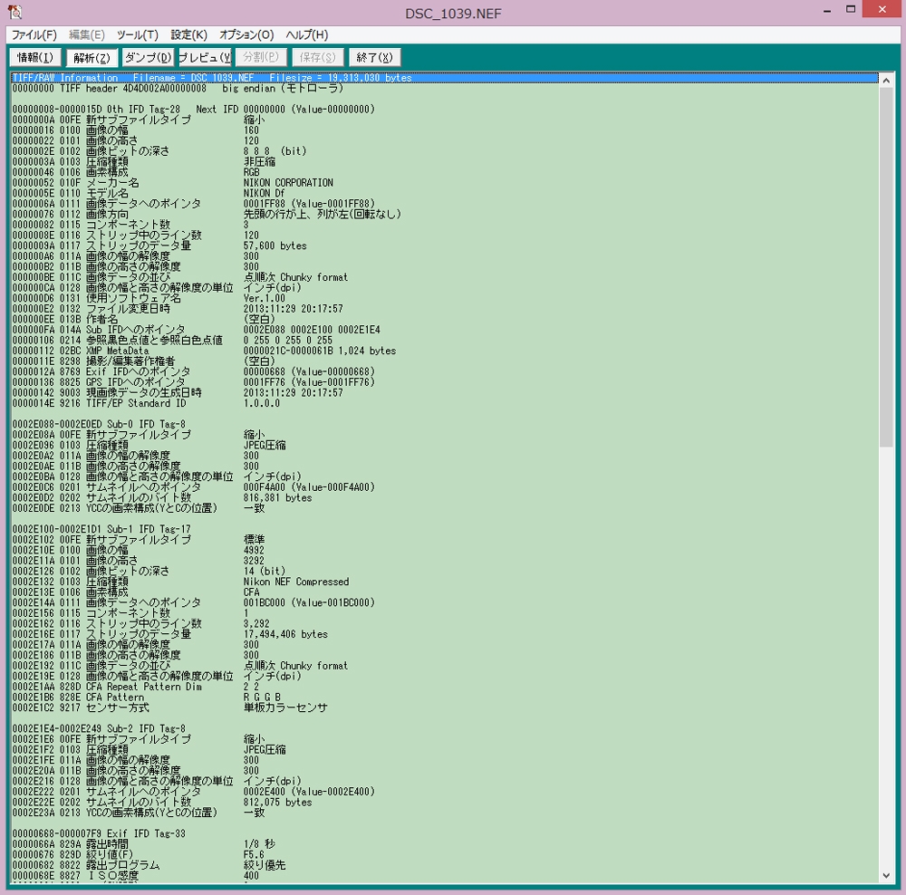This screenshot has height=895, width=906.
Task: Select the Exif IFDへのポインタ row
Action: pos(444,371)
